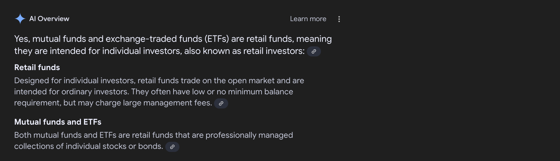Open source link chip after 'retail investors:'

pyautogui.click(x=314, y=52)
